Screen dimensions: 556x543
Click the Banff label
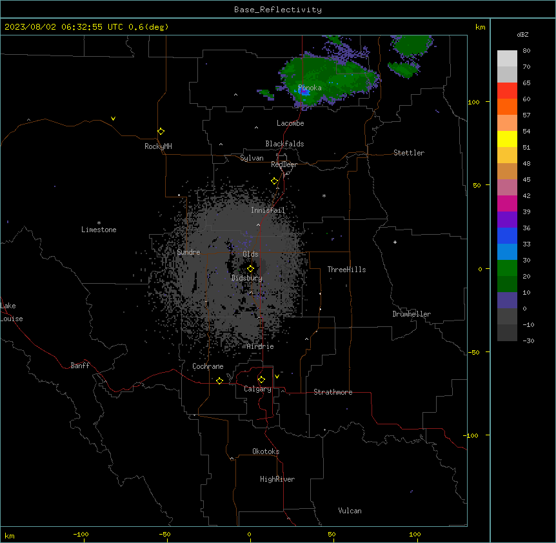click(80, 366)
